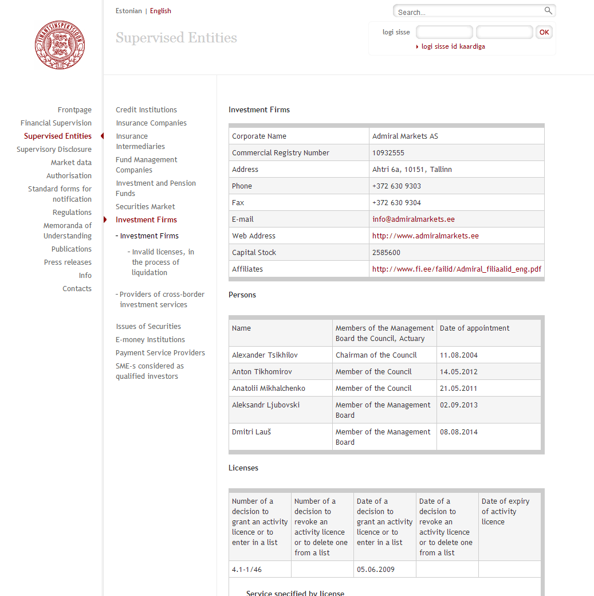Click the first login input field

point(444,32)
